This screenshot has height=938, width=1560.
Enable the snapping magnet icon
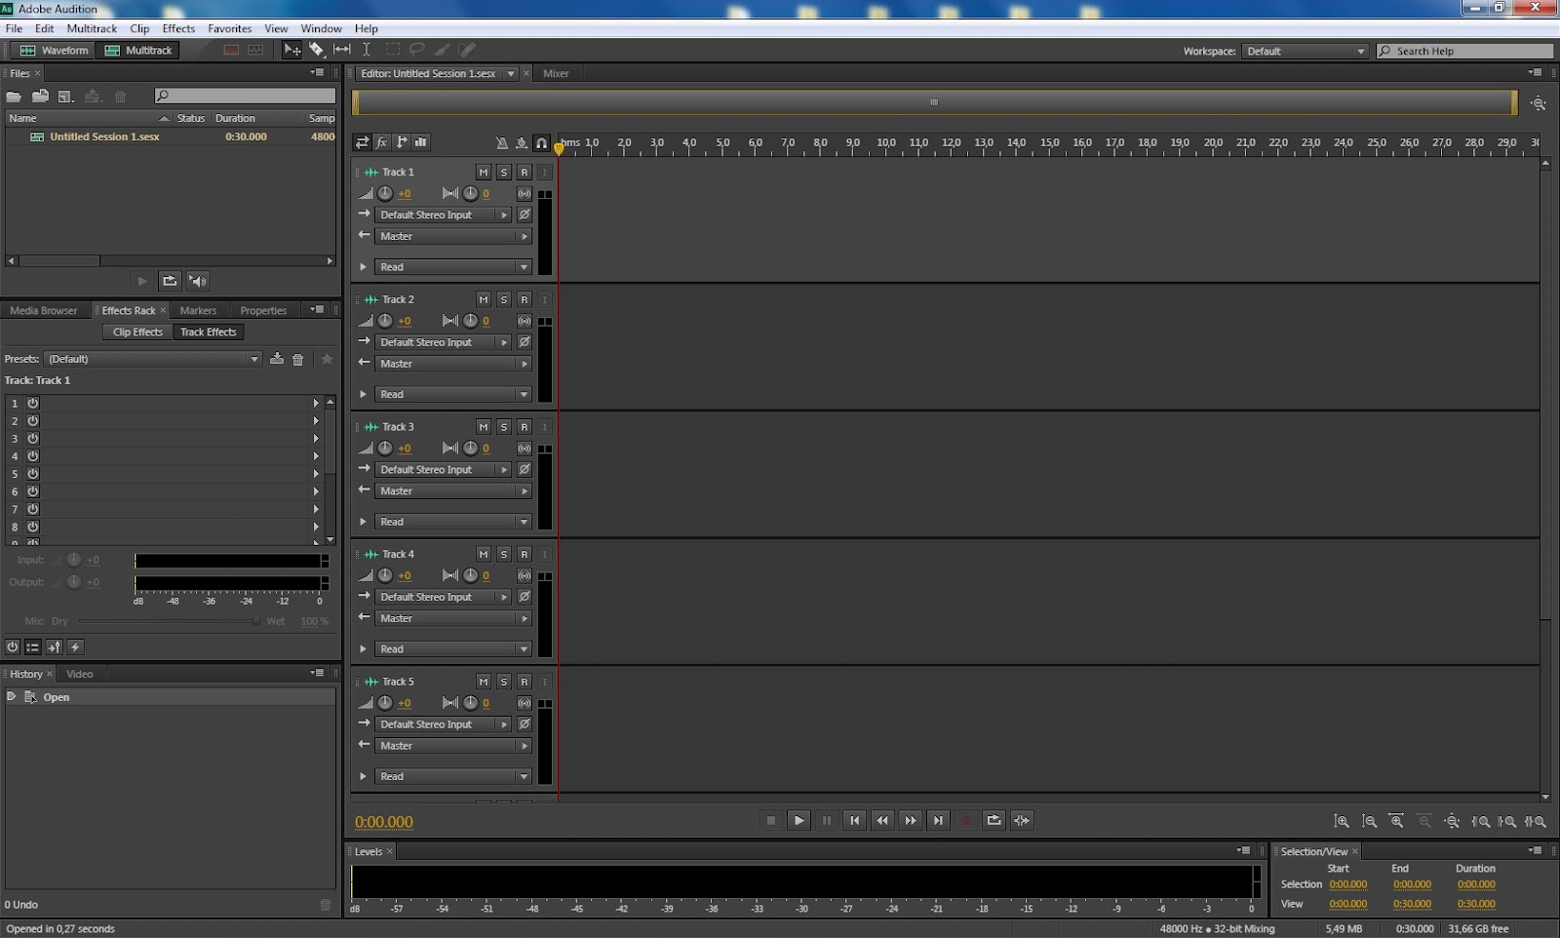tap(542, 142)
